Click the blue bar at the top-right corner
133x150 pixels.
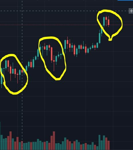pos(125,0)
